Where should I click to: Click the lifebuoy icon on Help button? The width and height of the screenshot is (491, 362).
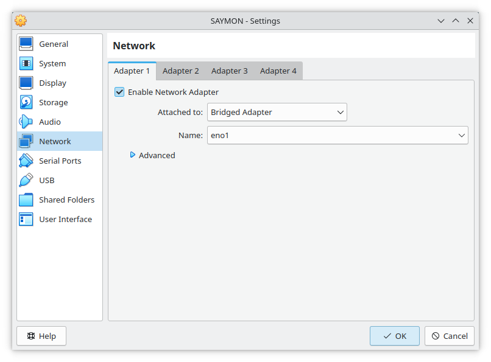31,336
